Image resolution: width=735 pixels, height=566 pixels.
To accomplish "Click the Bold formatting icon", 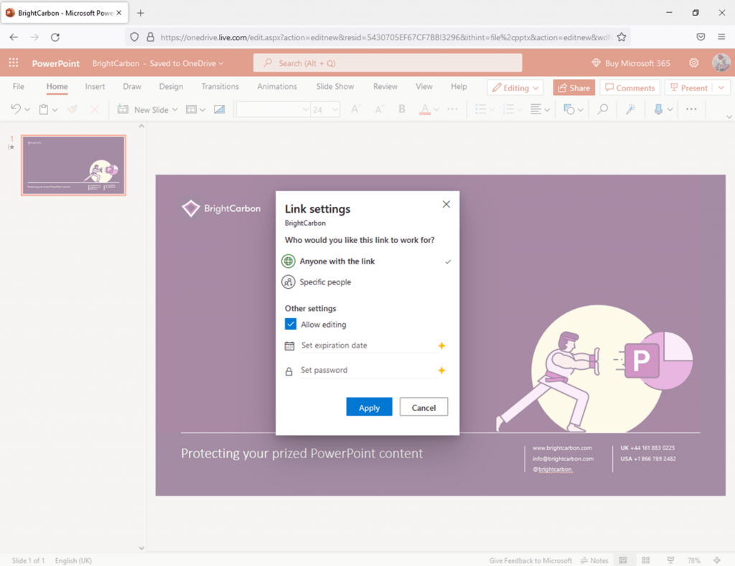I will [402, 109].
